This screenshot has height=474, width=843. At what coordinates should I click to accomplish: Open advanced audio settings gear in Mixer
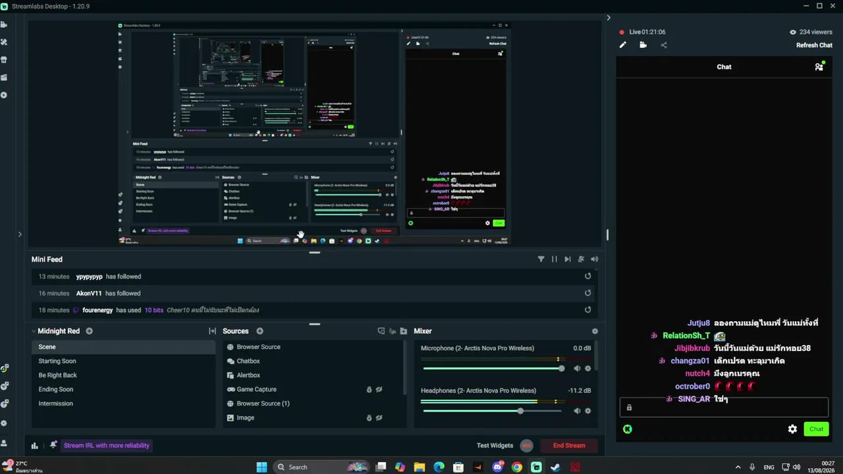595,331
